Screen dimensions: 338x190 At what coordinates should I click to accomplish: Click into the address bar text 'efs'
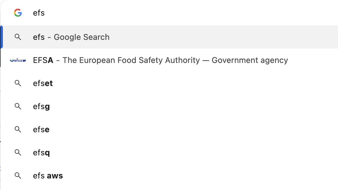tap(39, 13)
